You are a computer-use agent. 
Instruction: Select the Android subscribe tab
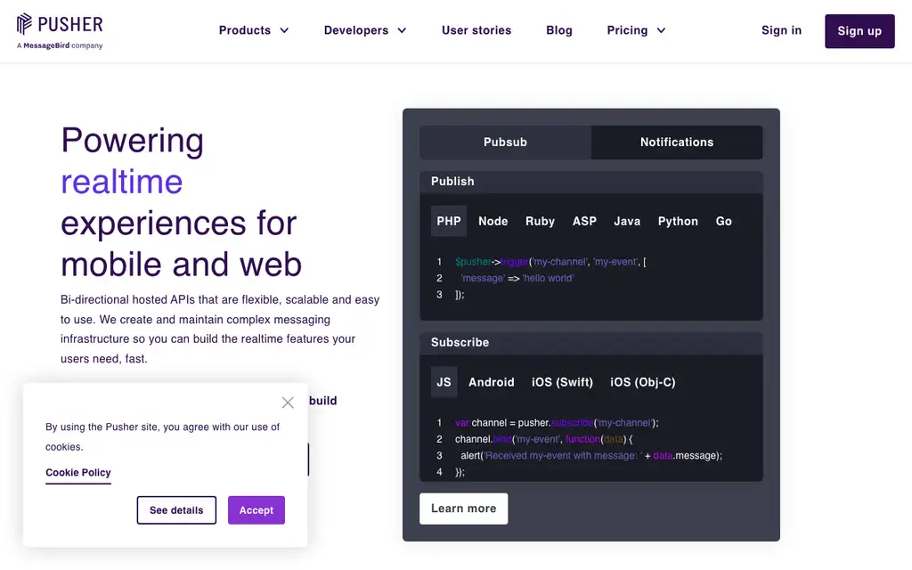click(x=492, y=382)
